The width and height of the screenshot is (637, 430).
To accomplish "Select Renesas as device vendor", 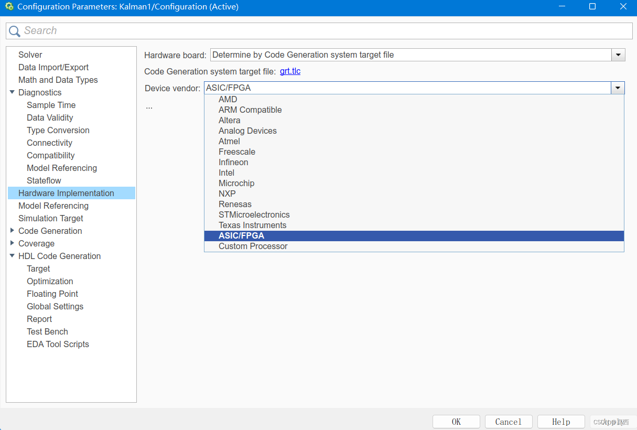I will 414,205.
